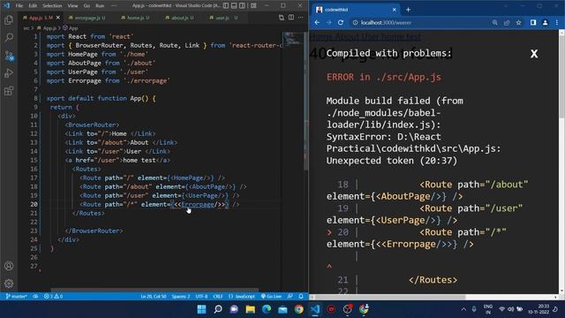Change file encoding via UTF-8
This screenshot has width=565, height=318.
201,297
